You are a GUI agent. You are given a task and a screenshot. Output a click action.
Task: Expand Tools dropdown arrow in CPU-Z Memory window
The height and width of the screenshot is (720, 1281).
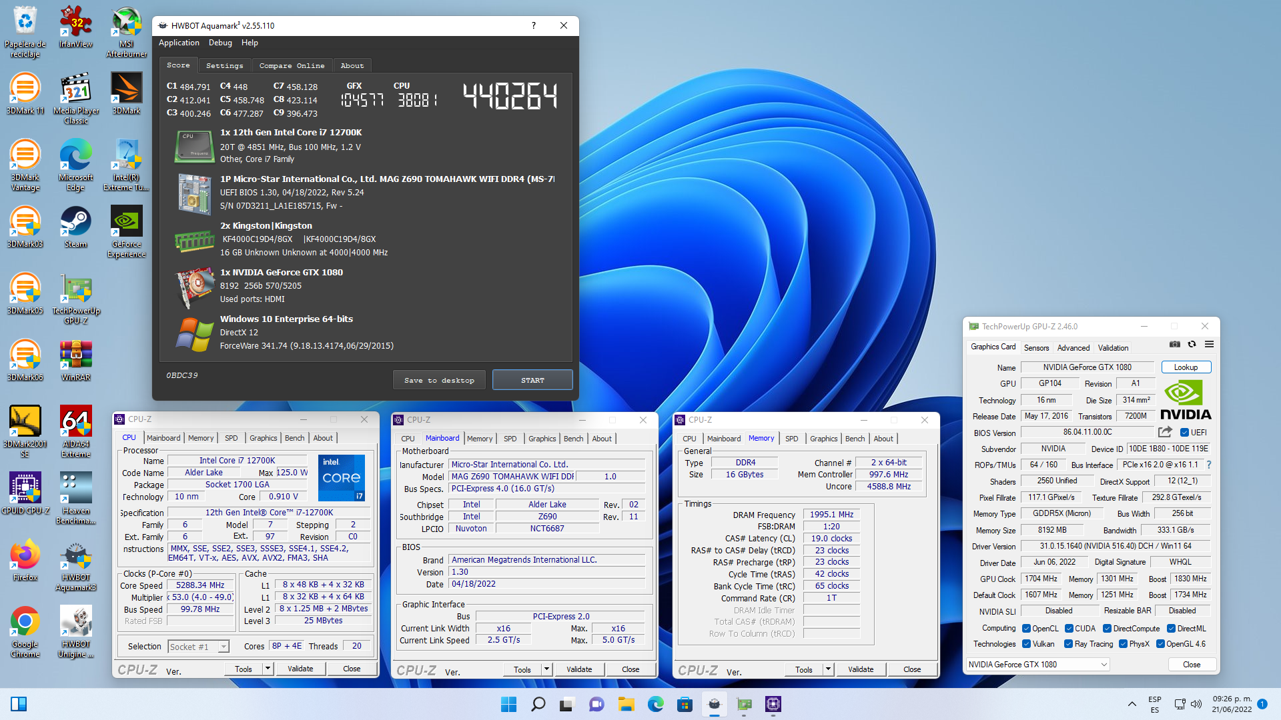click(x=828, y=669)
